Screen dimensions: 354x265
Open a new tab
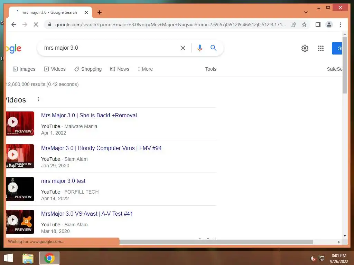(x=100, y=12)
